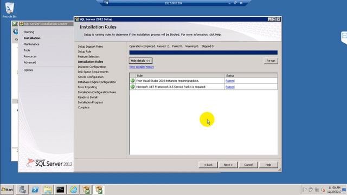
Task: Open the taskbar clock showing 11:50 AM
Action: tap(334, 190)
